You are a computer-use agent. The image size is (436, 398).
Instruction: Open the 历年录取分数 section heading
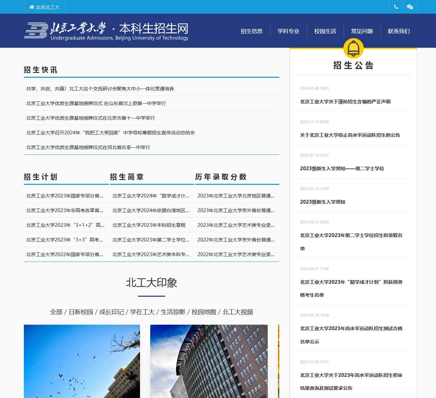(221, 177)
